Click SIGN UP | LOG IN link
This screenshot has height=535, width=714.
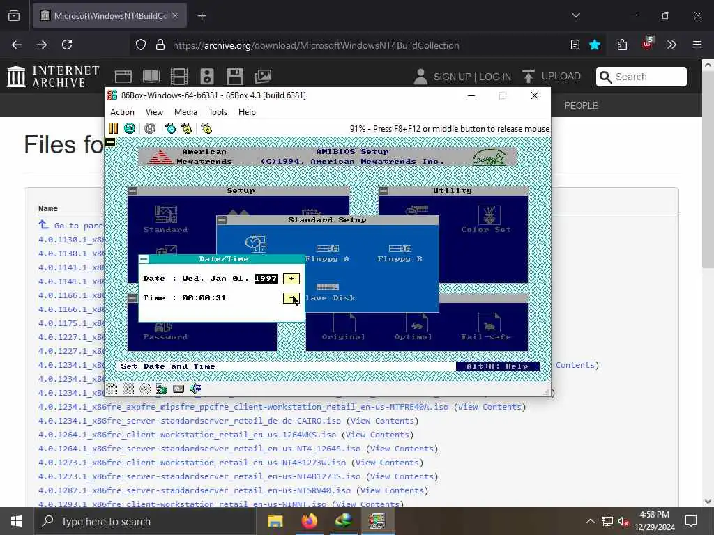(472, 77)
